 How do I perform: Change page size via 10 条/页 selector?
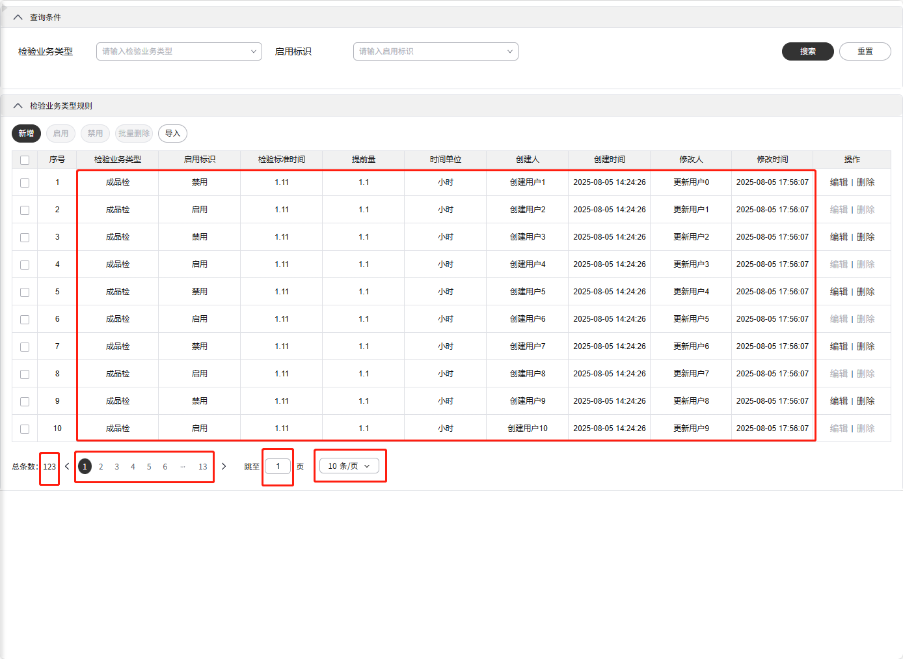(x=349, y=466)
